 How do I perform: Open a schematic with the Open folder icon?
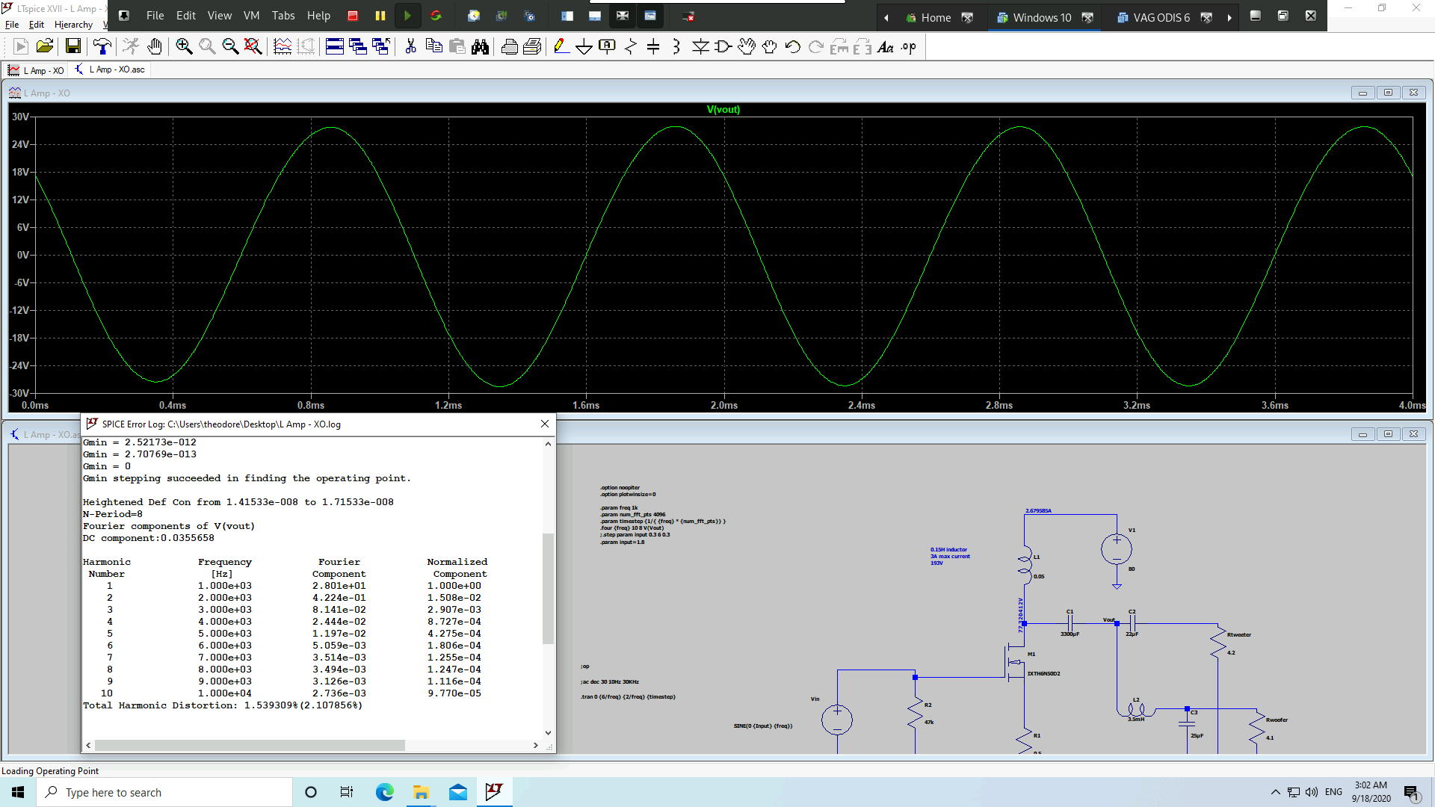45,47
